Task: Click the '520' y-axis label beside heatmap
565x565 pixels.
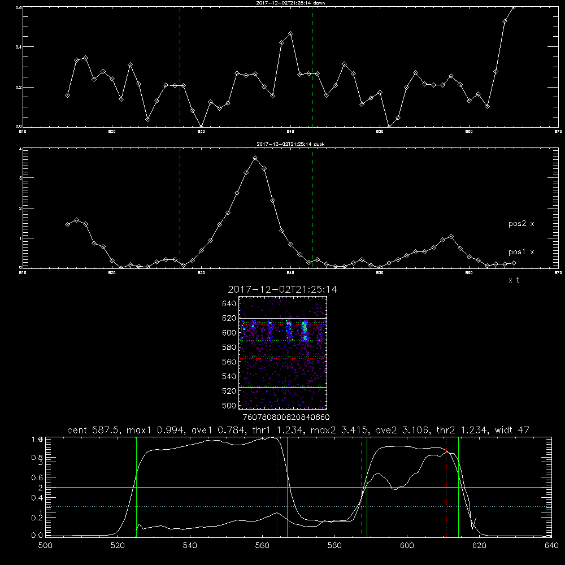Action: click(229, 391)
